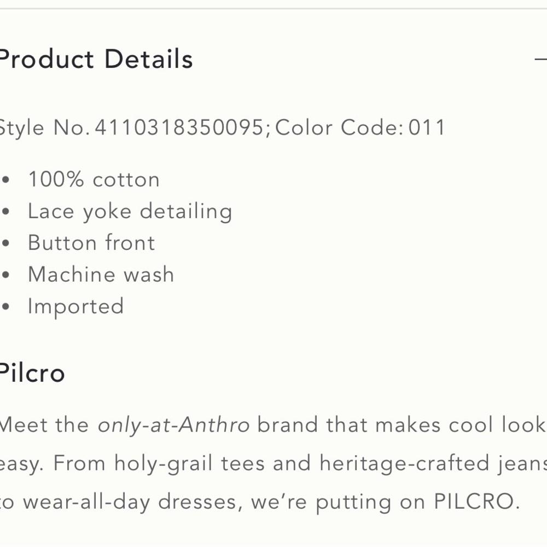
Task: Click the bullet before Imported
Action: pos(6,307)
